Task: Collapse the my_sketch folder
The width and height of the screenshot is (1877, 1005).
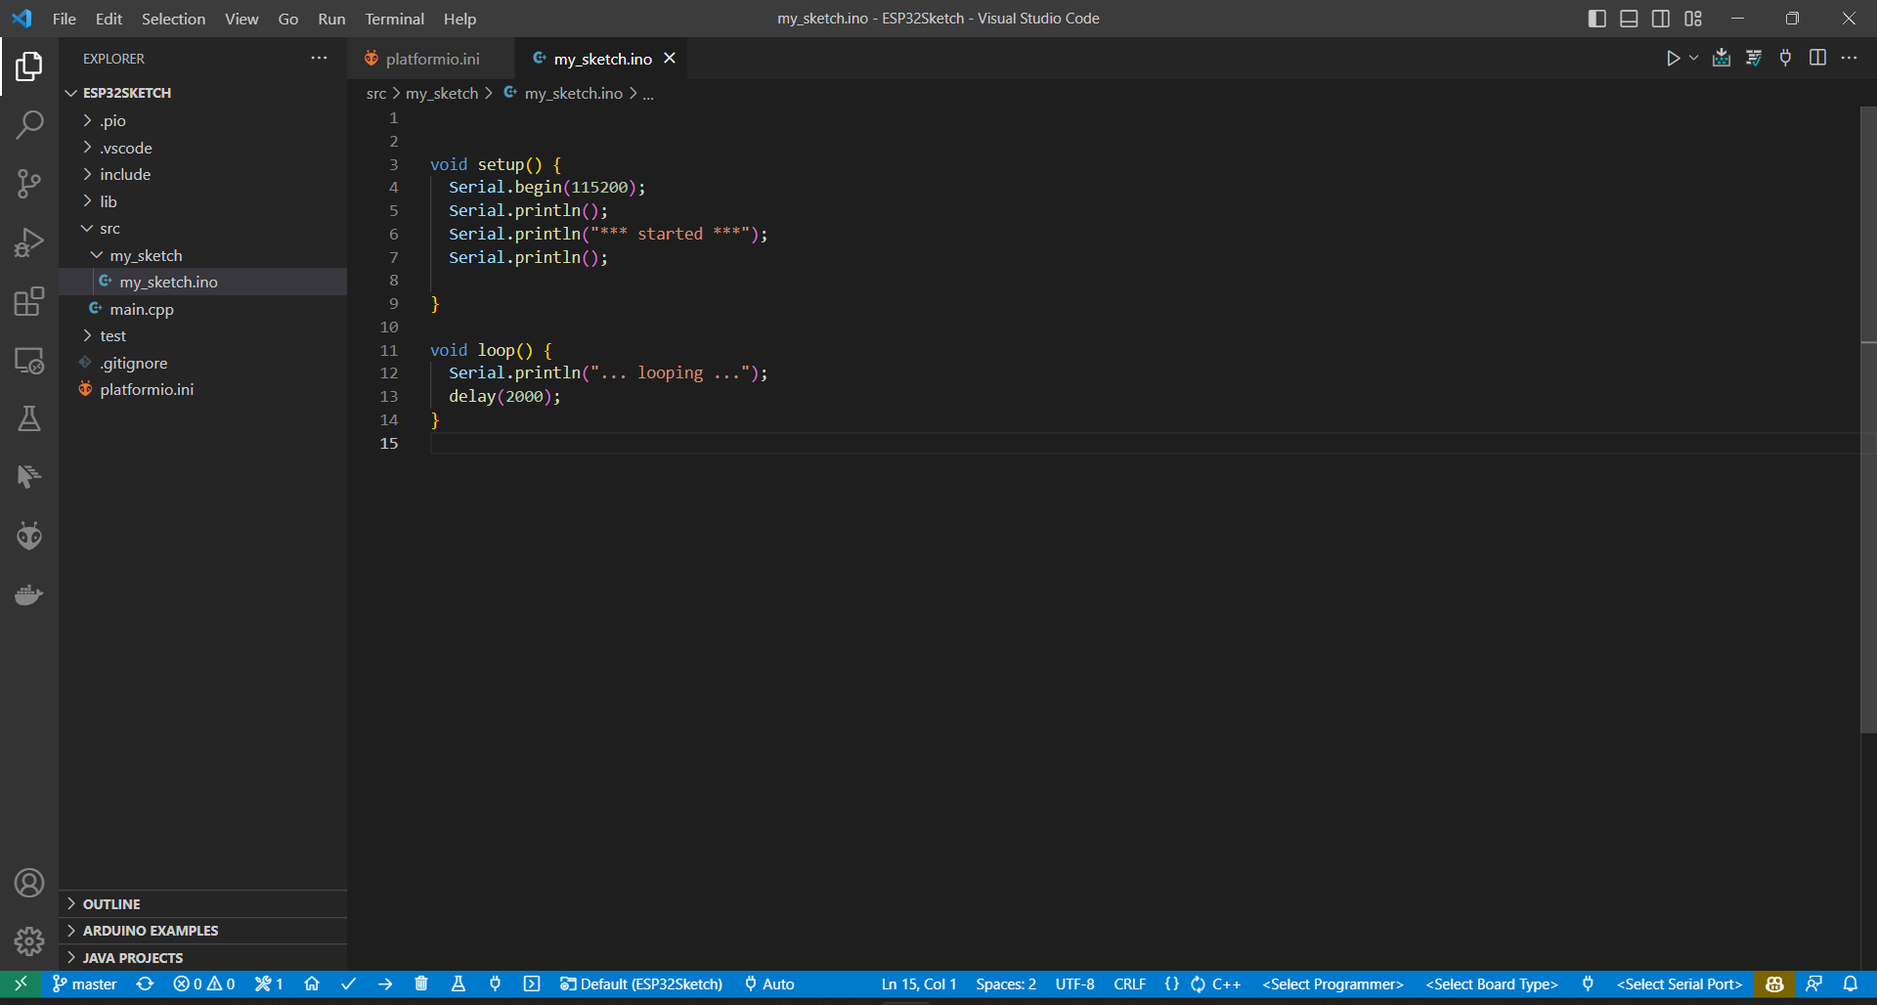Action: pyautogui.click(x=98, y=255)
